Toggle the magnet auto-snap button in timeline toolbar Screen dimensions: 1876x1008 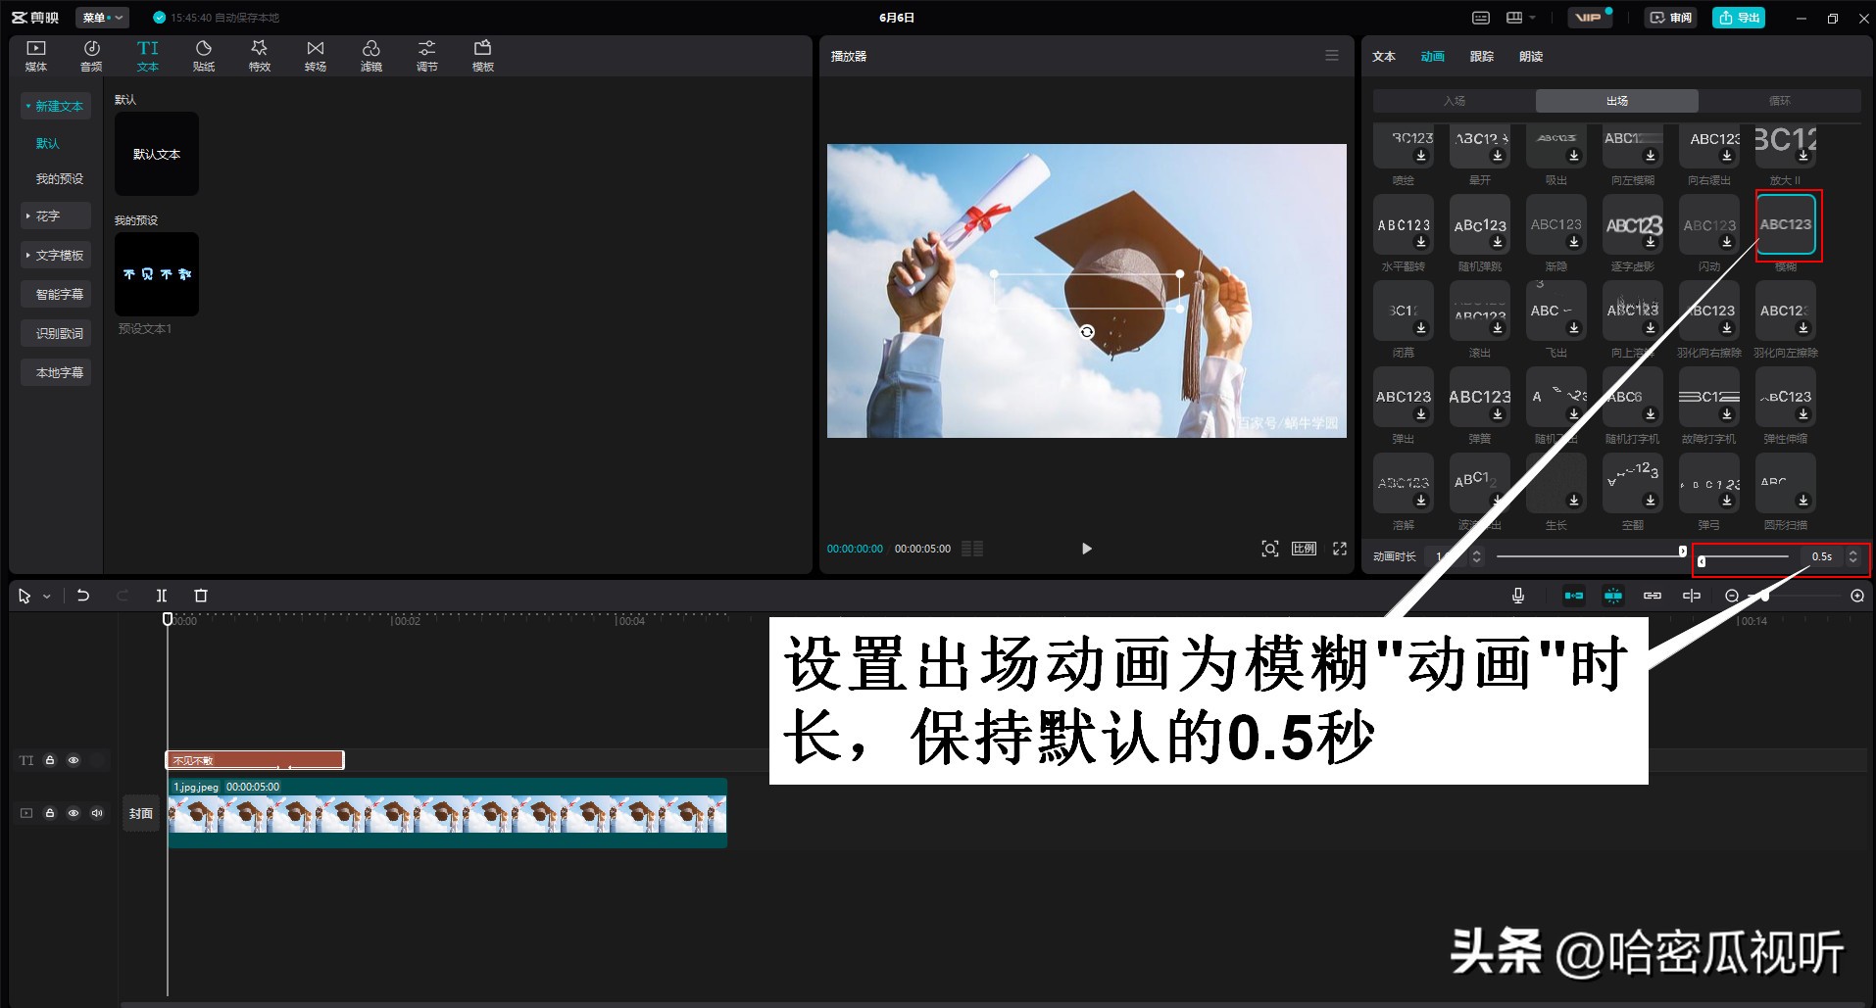[x=1573, y=595]
